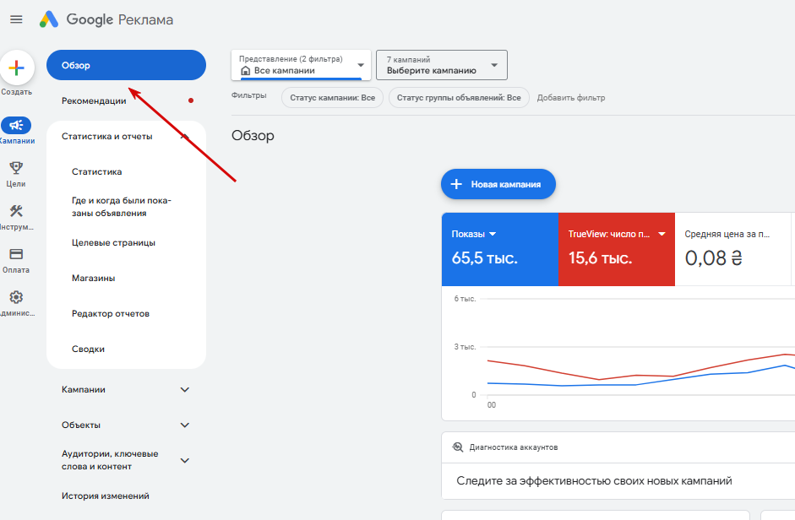The width and height of the screenshot is (795, 520).
Task: Open the hamburger main menu
Action: click(16, 19)
